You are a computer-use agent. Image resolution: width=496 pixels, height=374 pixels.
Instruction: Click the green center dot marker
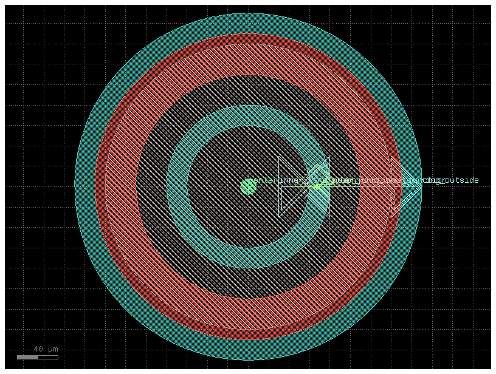(248, 186)
